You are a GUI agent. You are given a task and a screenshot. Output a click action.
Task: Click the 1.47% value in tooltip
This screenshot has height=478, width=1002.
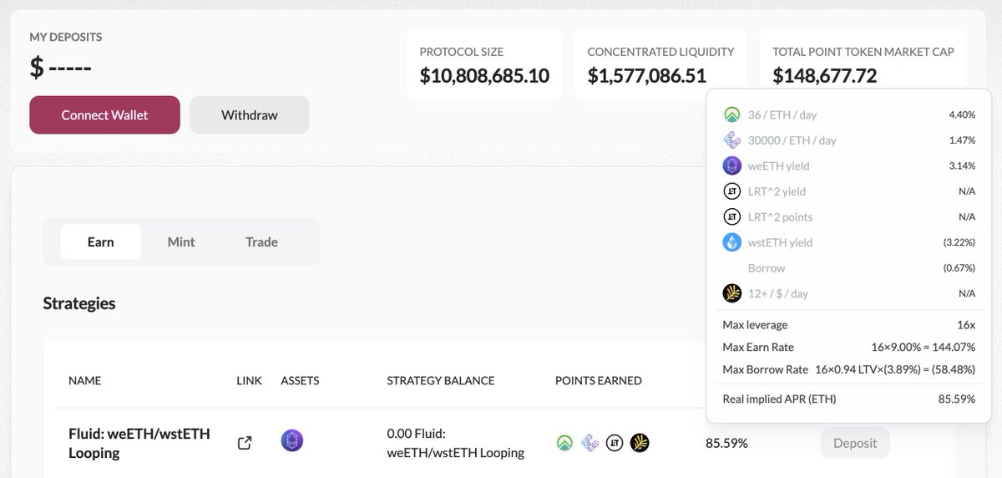[962, 140]
